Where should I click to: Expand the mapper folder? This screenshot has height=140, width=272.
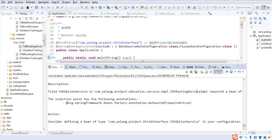[11, 34]
